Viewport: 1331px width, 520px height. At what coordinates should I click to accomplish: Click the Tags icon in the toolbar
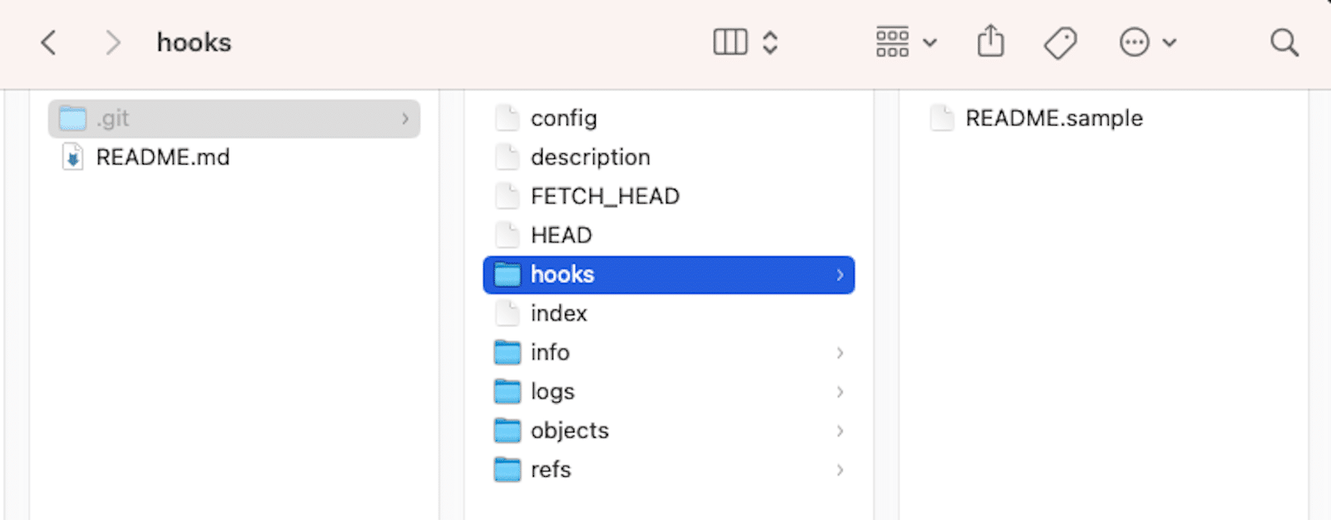(1061, 42)
